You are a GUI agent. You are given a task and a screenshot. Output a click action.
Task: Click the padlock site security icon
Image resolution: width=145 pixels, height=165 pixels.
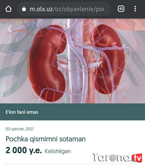(x=24, y=9)
